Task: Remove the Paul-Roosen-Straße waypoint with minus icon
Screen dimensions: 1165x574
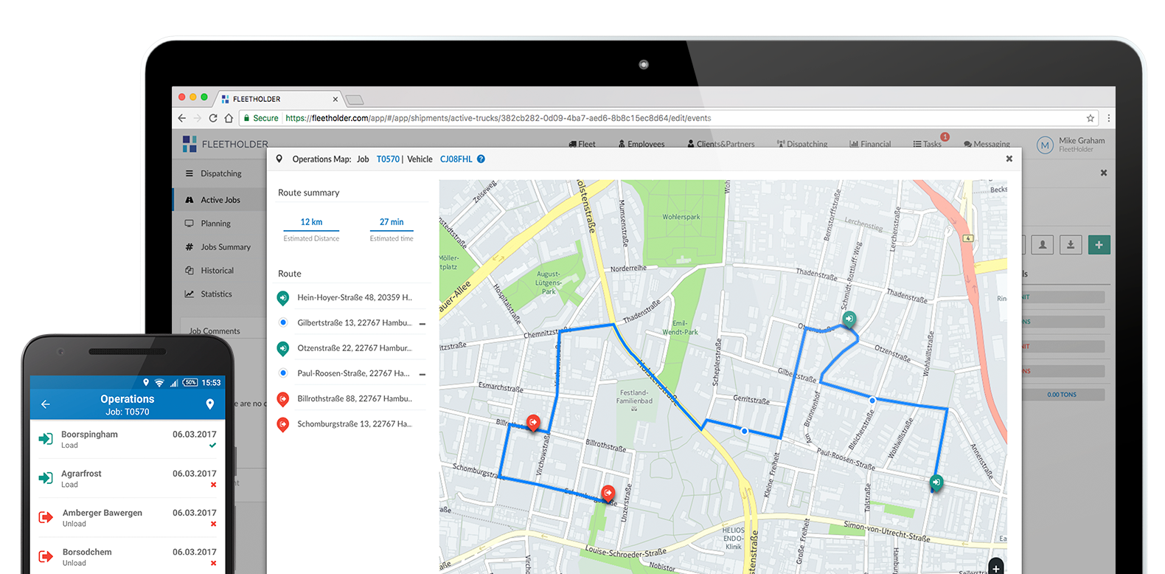Action: click(422, 375)
